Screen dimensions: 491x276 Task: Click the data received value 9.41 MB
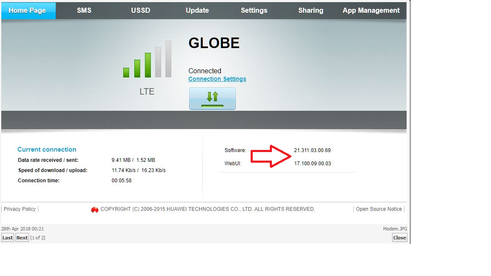(121, 160)
